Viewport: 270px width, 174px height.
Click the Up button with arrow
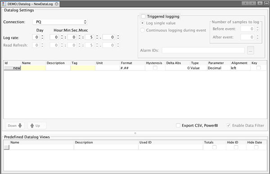pos(37,125)
